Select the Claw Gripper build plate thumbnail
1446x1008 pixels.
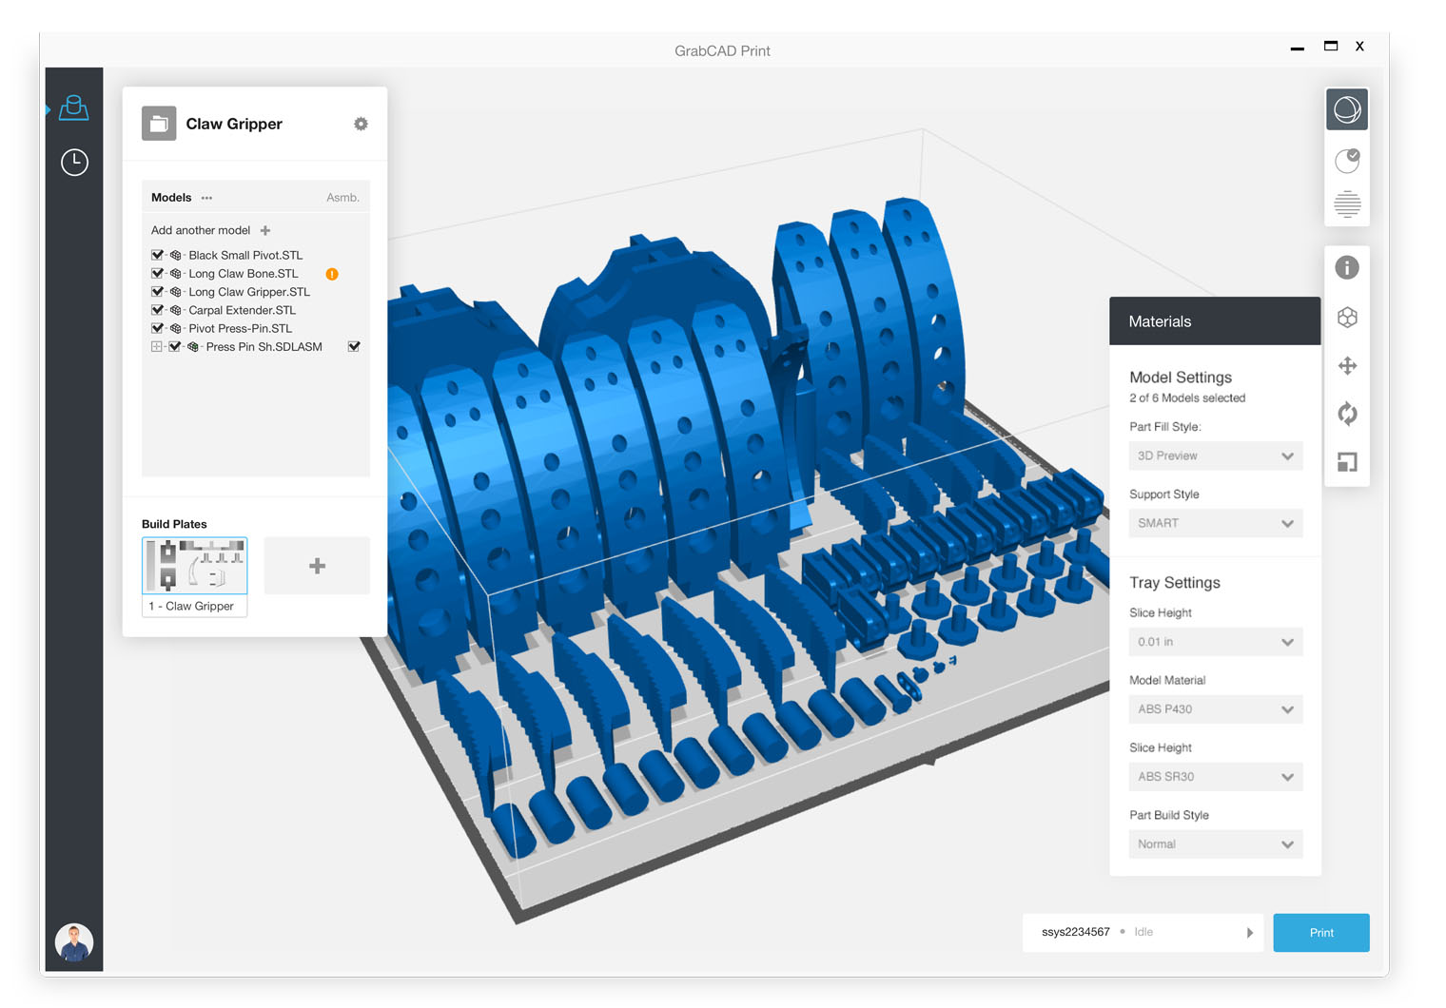[195, 567]
